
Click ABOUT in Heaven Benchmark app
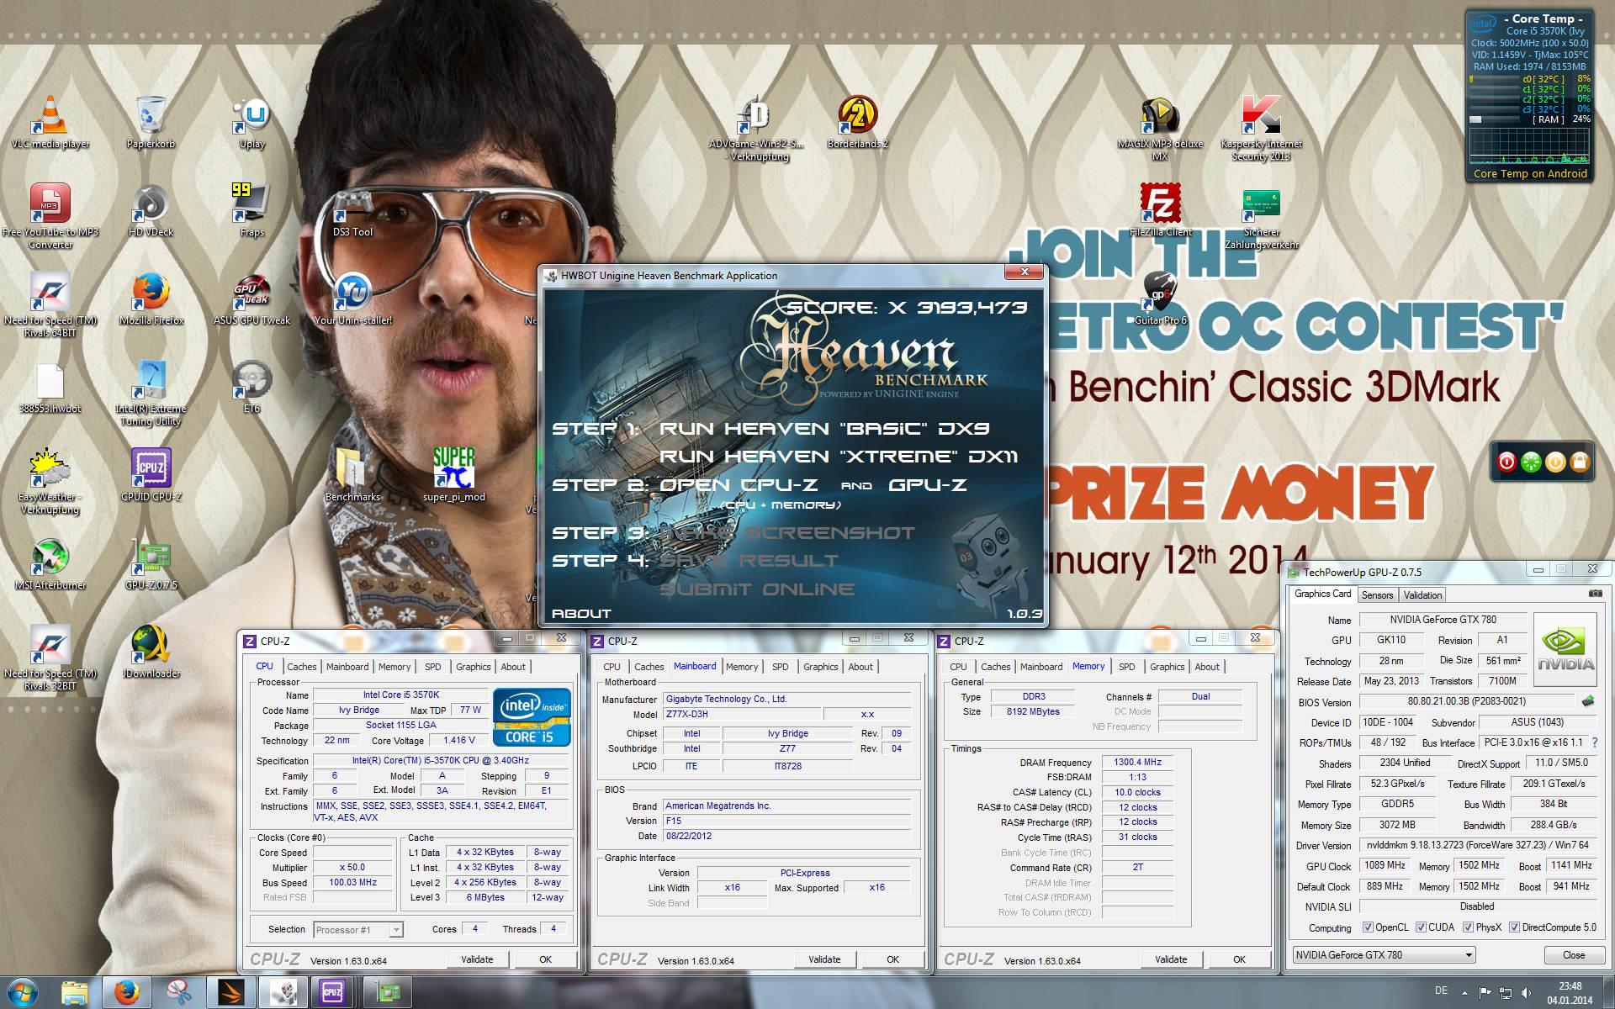coord(581,614)
